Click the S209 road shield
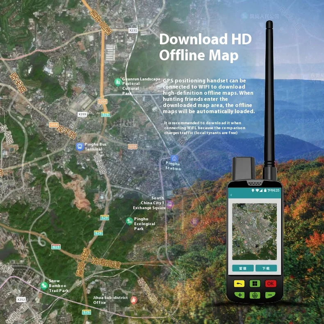Screen dimensions: 324x324 point(102,101)
